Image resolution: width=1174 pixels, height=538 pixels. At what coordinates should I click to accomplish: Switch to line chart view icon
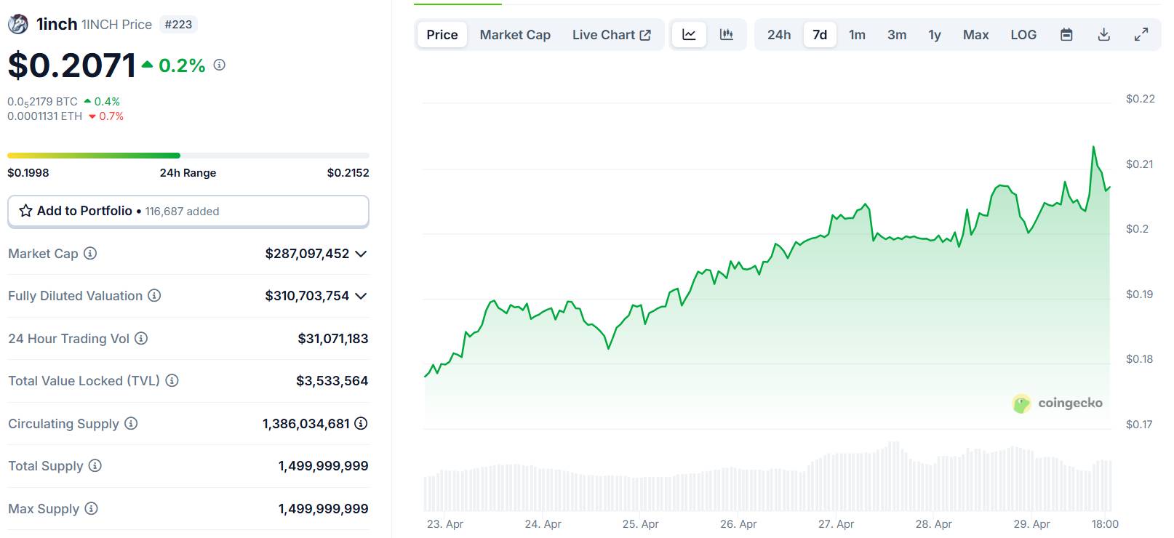689,34
